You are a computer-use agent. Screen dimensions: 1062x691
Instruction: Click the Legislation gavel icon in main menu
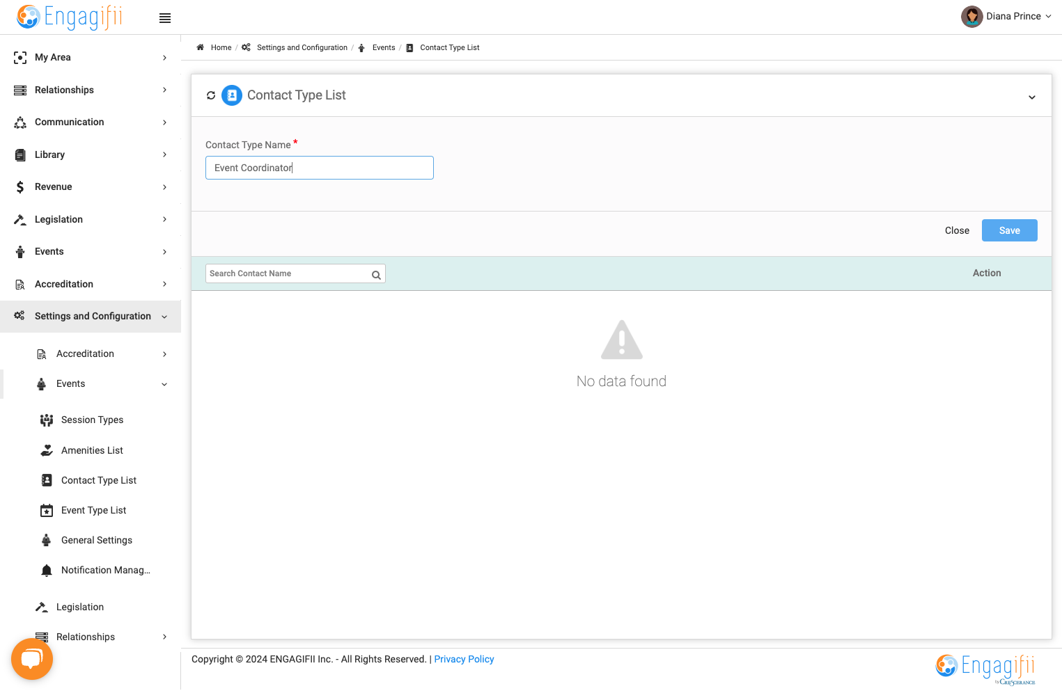click(x=20, y=220)
